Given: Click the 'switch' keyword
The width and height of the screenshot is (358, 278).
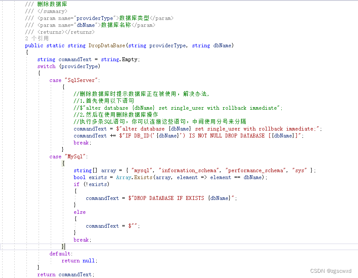Looking at the screenshot, I should point(46,66).
